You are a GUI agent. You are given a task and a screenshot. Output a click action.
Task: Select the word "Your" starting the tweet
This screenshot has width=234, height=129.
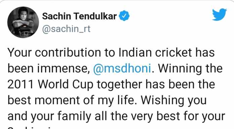point(20,53)
